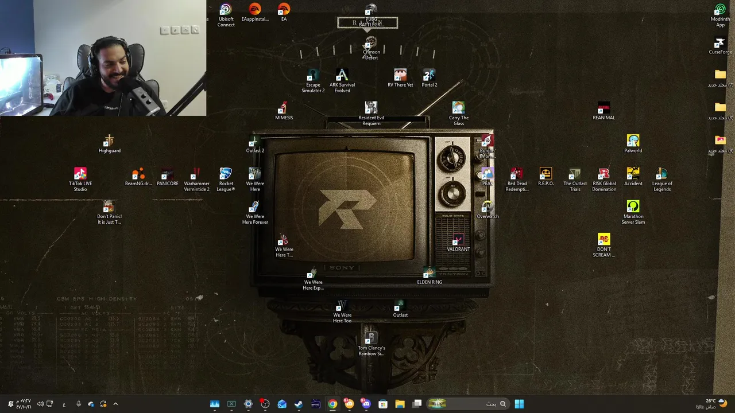Click Tom Clancy's Rainbow Six icon
735x413 pixels.
[x=371, y=344]
